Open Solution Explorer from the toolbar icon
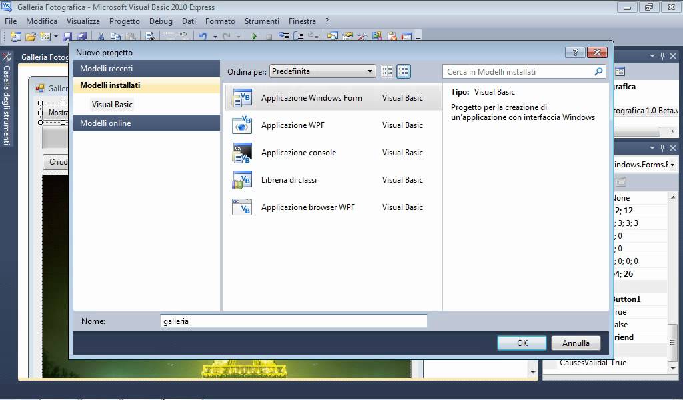 click(333, 37)
